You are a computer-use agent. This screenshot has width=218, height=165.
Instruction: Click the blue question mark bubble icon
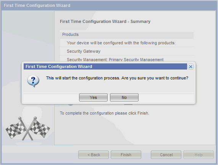click(x=33, y=81)
